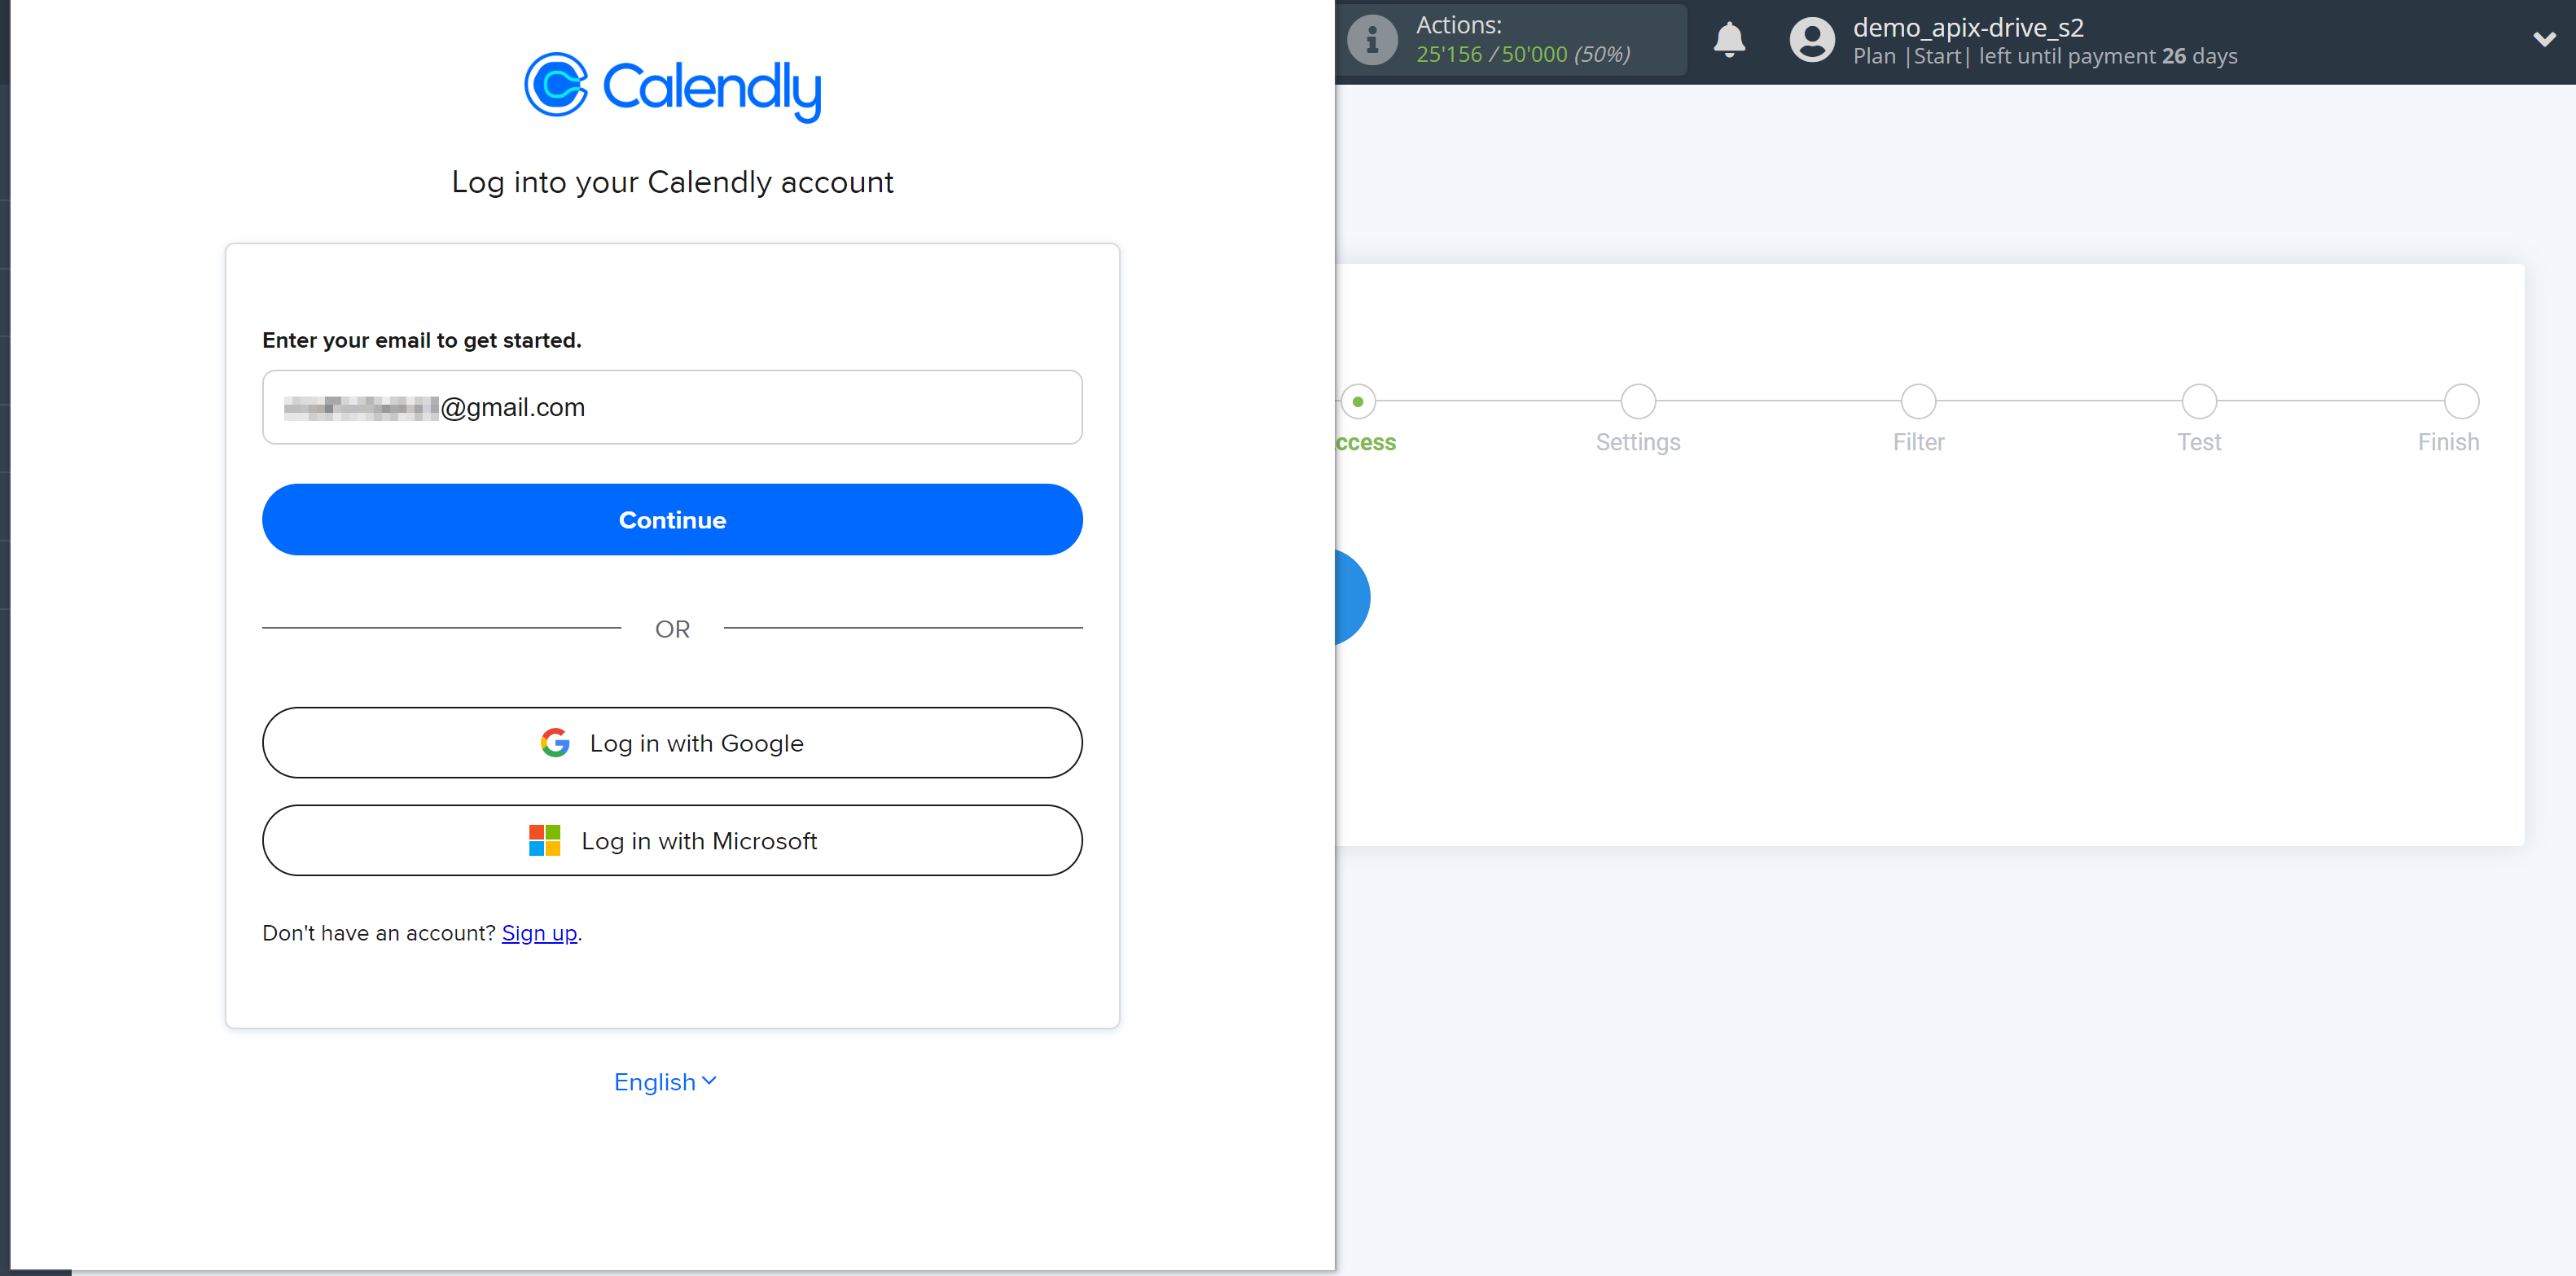Click the Access step circle indicator

1358,401
